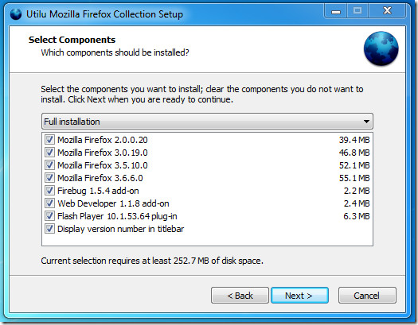Click the dropdown arrow of the installation type
The height and width of the screenshot is (325, 418).
coord(366,122)
